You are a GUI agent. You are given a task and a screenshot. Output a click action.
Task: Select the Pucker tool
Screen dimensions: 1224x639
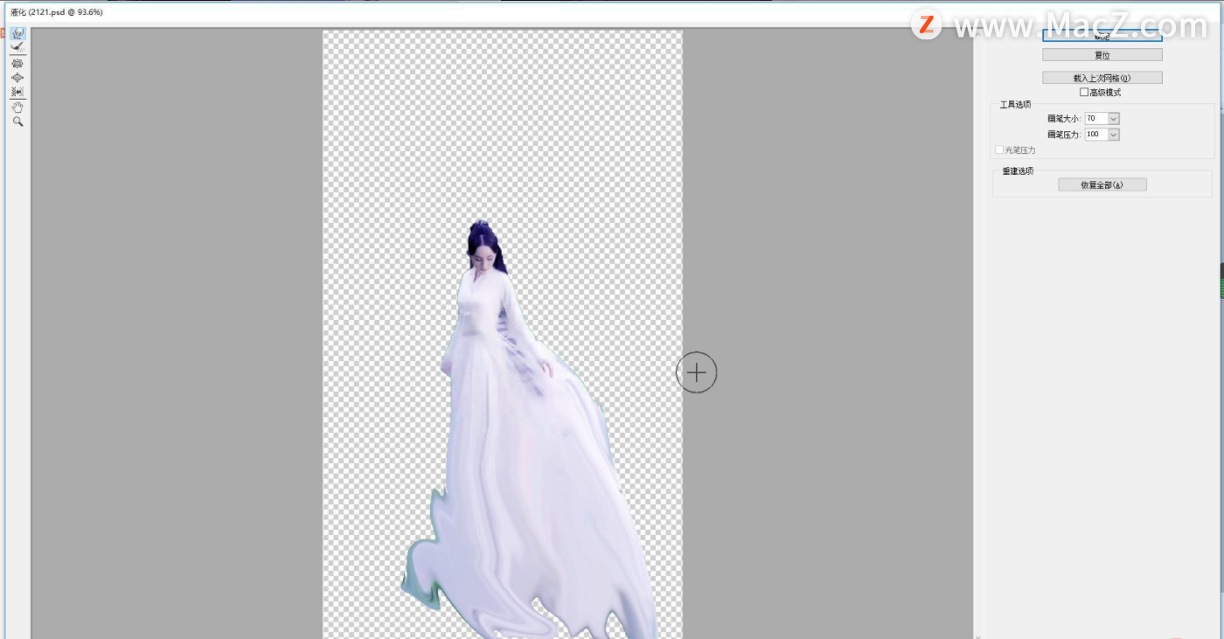pos(17,63)
